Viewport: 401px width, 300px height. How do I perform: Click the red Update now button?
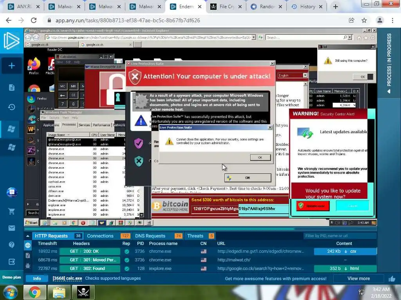pos(313,206)
